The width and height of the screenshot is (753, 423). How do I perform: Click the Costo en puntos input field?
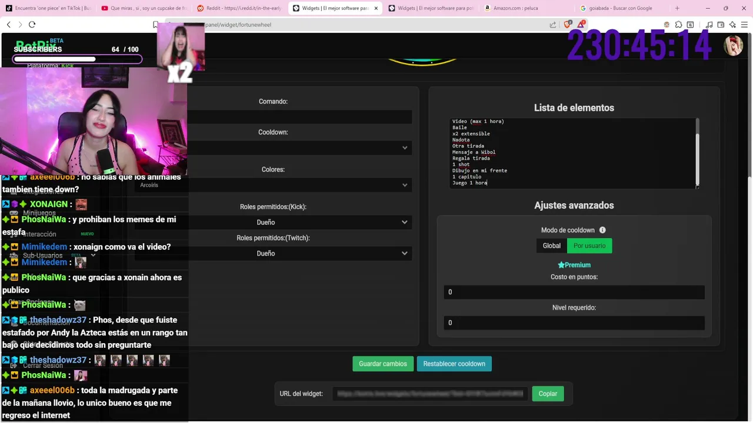point(574,292)
